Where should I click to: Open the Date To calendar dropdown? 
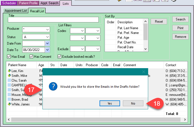click(48, 50)
